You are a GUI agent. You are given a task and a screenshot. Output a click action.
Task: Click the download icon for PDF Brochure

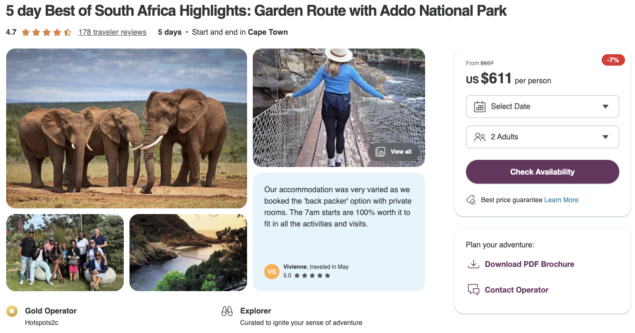pos(473,264)
